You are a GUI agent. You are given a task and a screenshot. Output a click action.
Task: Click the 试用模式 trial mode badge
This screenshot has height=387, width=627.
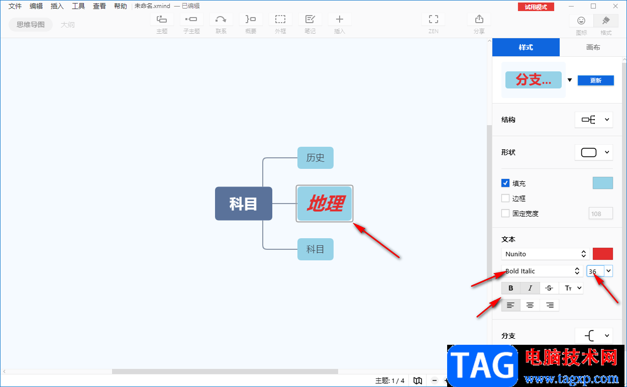pyautogui.click(x=536, y=7)
